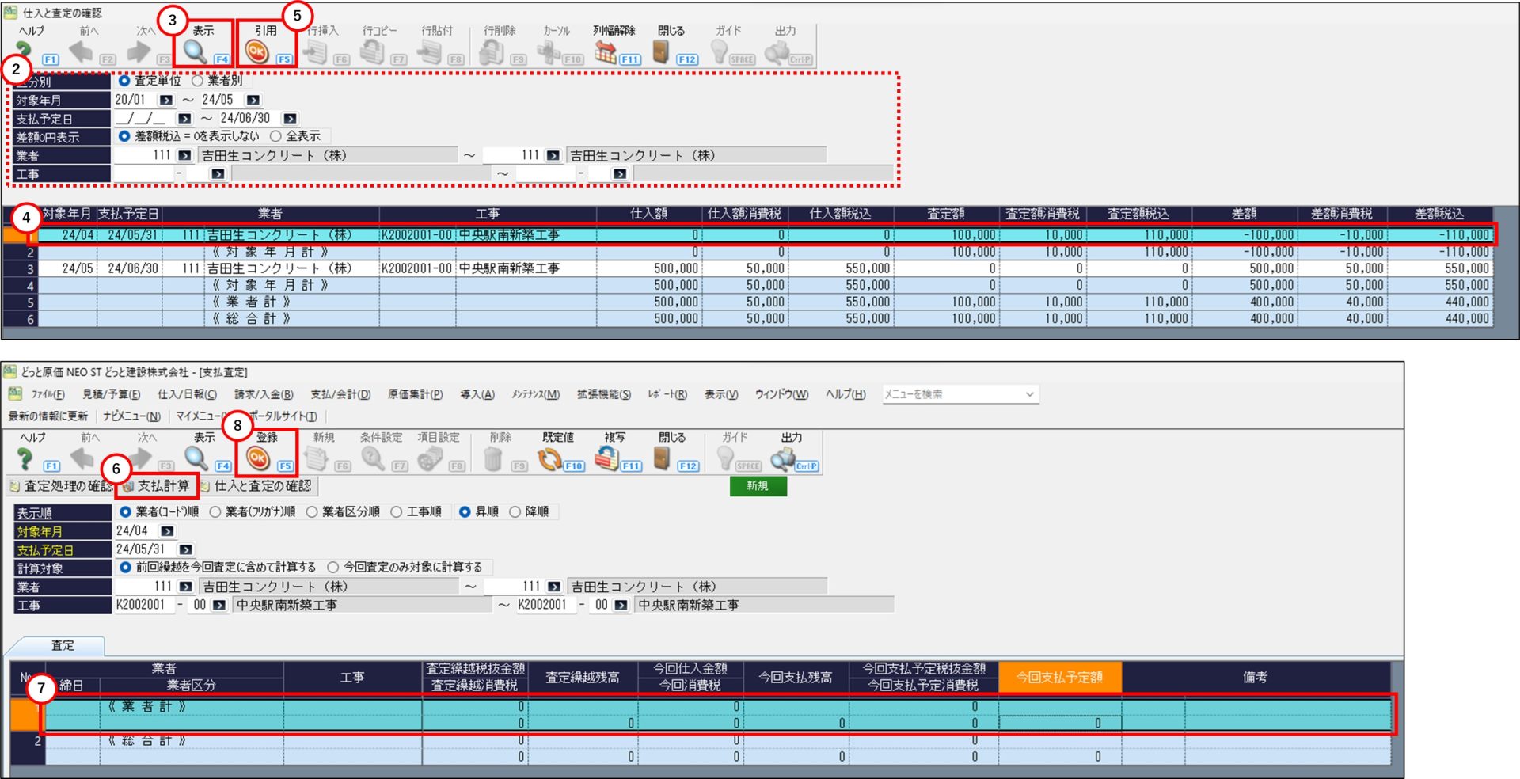Click the 最新の情報に更新 button
1520x779 pixels.
pyautogui.click(x=48, y=416)
